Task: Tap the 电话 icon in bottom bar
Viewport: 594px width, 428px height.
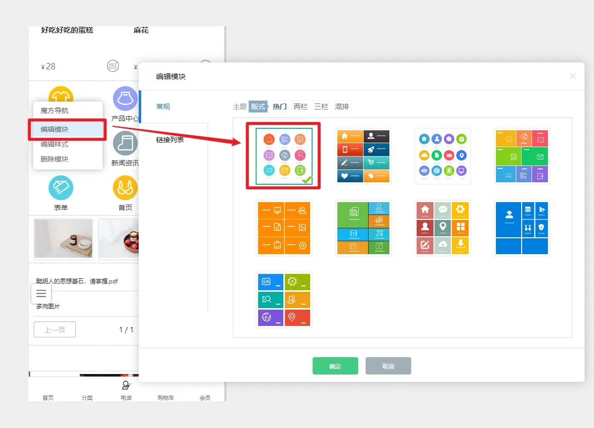Action: click(126, 386)
